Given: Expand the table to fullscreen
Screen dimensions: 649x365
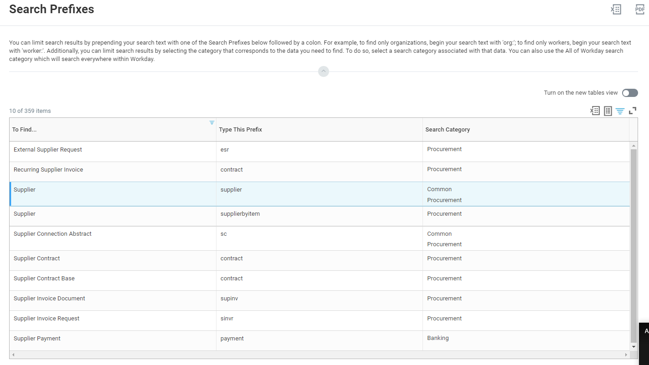Looking at the screenshot, I should 633,111.
